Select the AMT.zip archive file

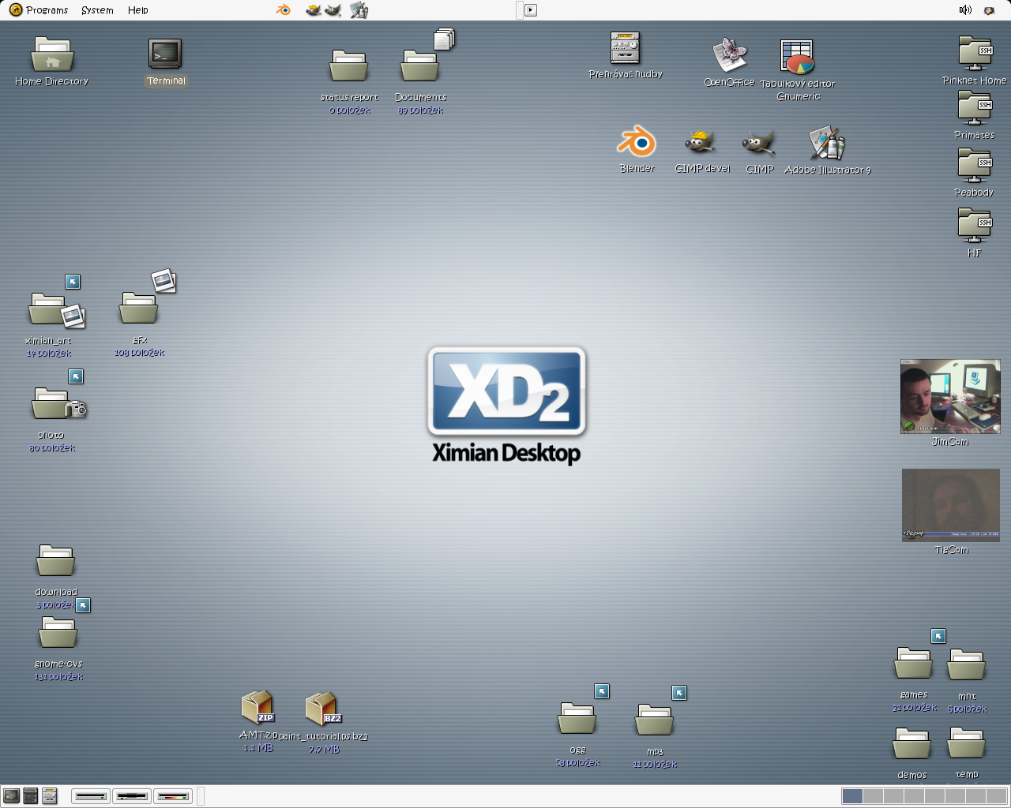coord(257,707)
